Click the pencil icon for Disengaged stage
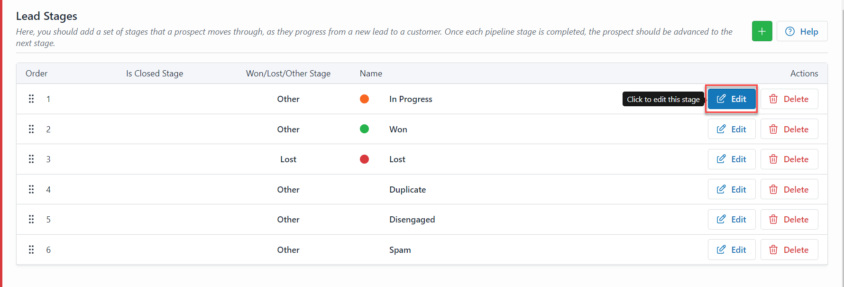844x287 pixels. point(721,219)
